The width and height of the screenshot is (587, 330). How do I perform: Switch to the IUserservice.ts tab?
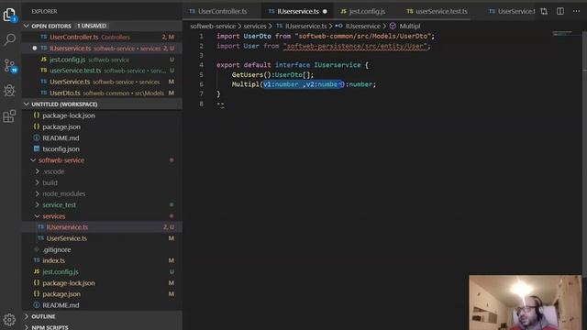297,11
